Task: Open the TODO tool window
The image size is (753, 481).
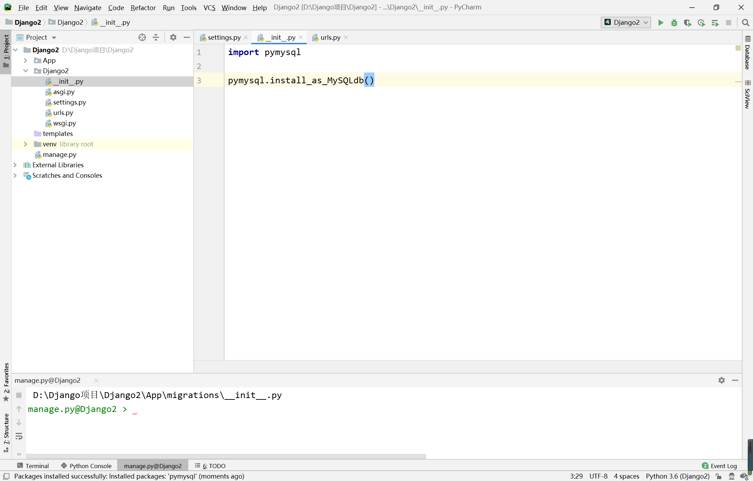Action: point(210,466)
